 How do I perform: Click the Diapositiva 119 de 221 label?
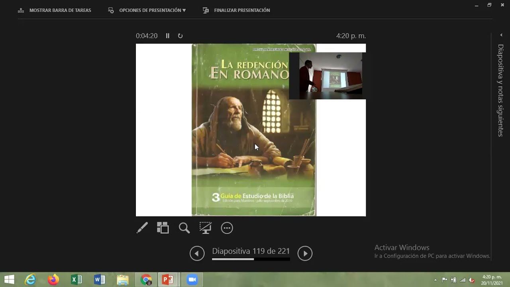tap(251, 251)
